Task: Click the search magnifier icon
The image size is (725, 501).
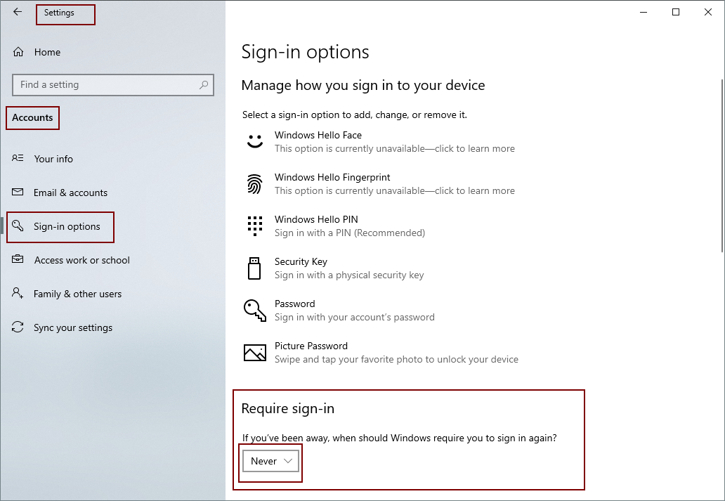Action: coord(204,84)
